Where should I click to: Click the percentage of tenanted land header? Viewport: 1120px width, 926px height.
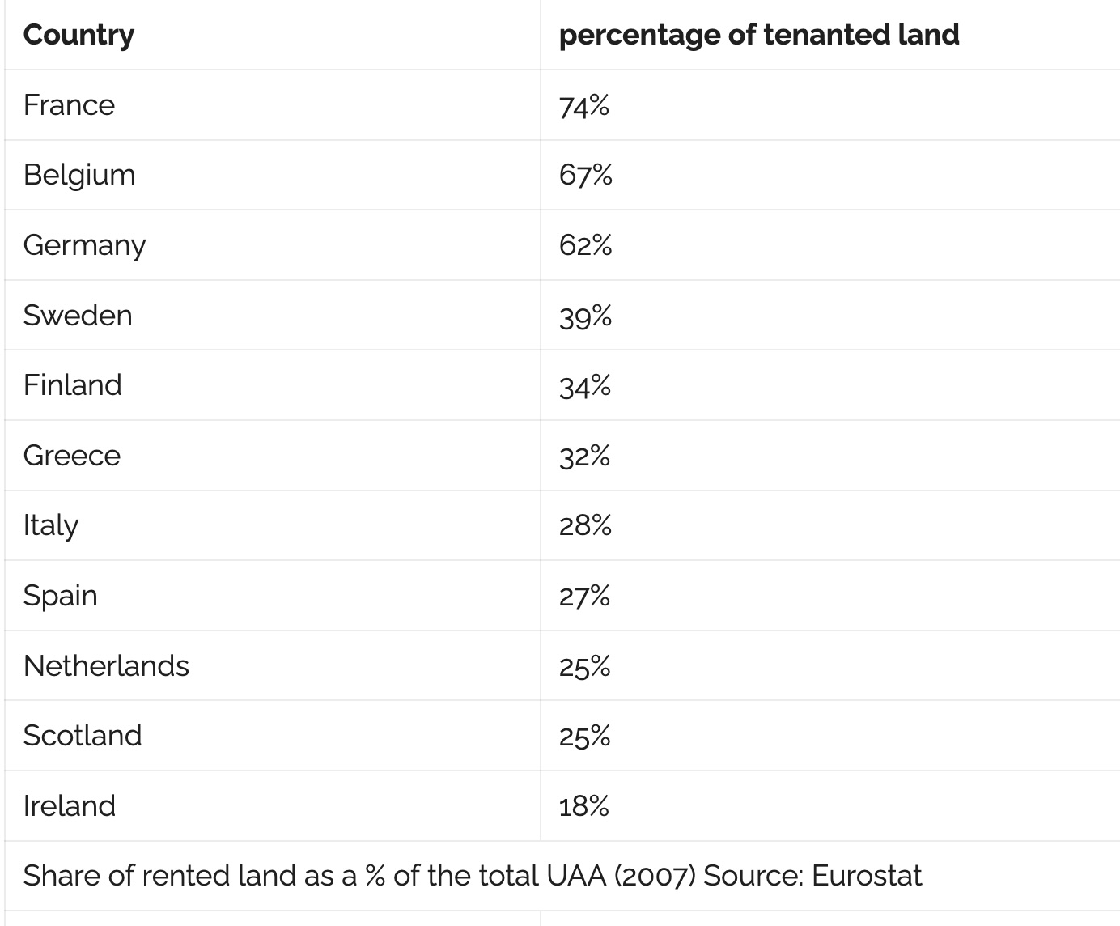click(758, 35)
